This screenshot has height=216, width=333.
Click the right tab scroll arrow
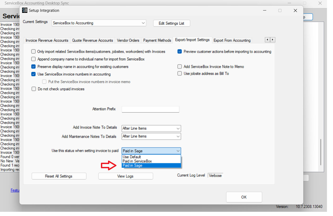(273, 40)
